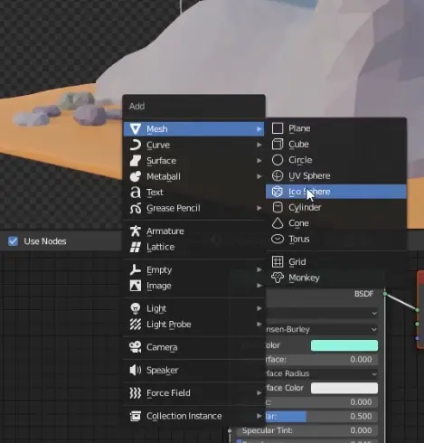The image size is (424, 443).
Task: Click the Ico Sphere icon
Action: pos(278,192)
